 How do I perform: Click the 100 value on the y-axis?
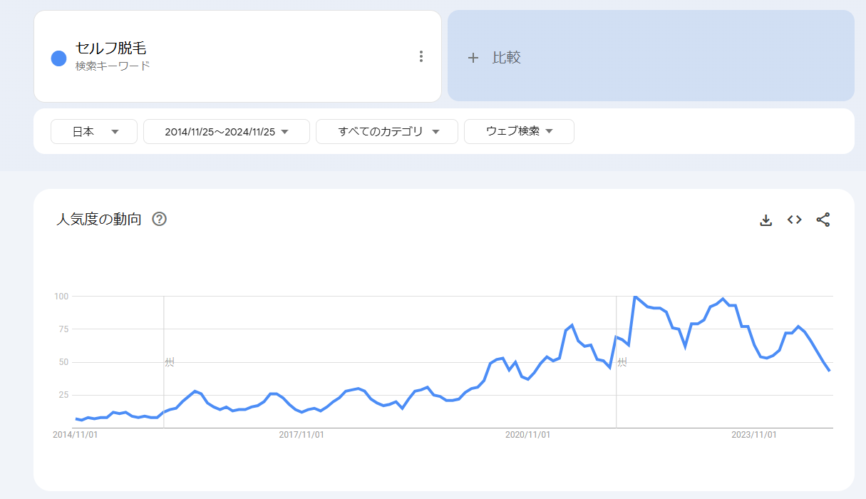point(63,295)
